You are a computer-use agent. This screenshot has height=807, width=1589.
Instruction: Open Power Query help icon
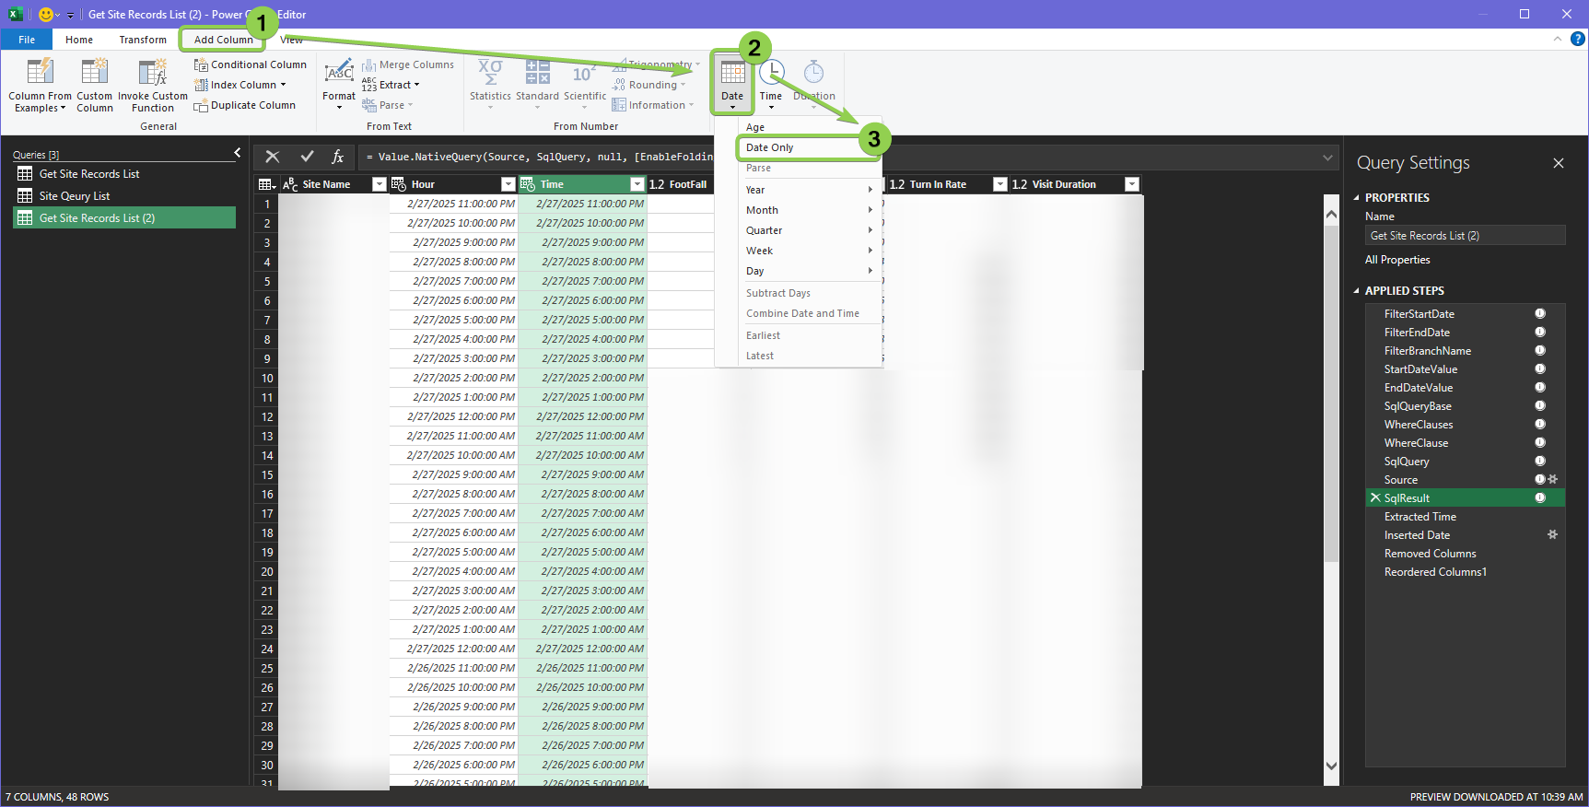tap(1578, 39)
